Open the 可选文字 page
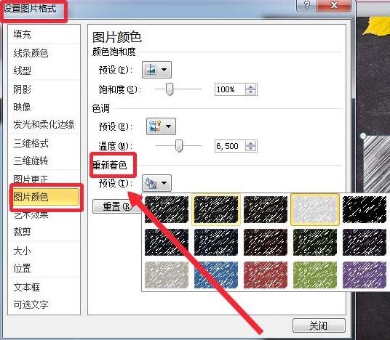This screenshot has width=390, height=340. (31, 304)
